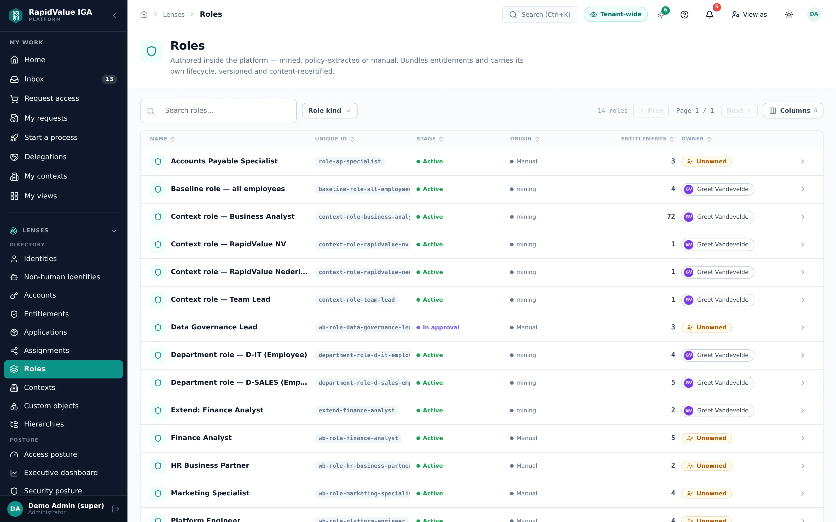836x522 pixels.
Task: Open the help question mark icon
Action: point(684,15)
